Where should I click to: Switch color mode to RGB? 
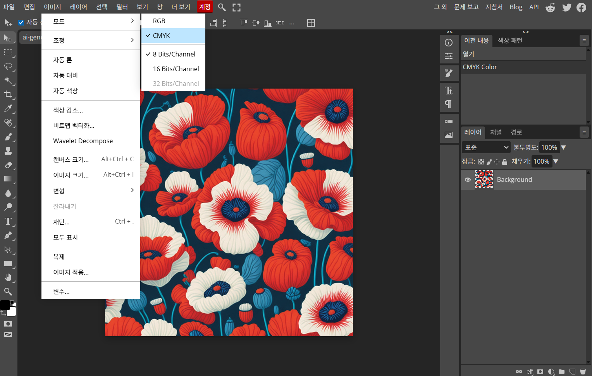pyautogui.click(x=159, y=21)
